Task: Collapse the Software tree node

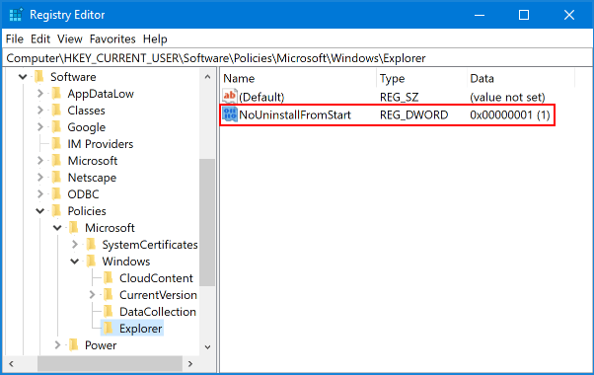Action: [23, 77]
